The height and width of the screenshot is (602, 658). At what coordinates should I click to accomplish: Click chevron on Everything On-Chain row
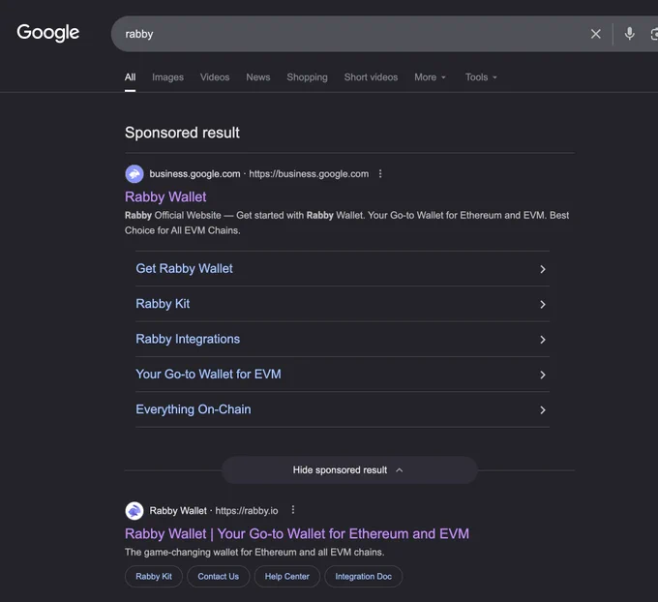tap(543, 410)
